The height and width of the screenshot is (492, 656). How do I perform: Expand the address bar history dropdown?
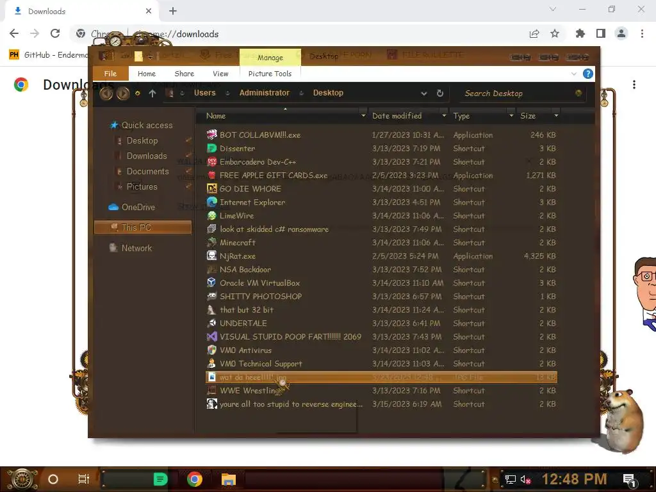click(424, 94)
